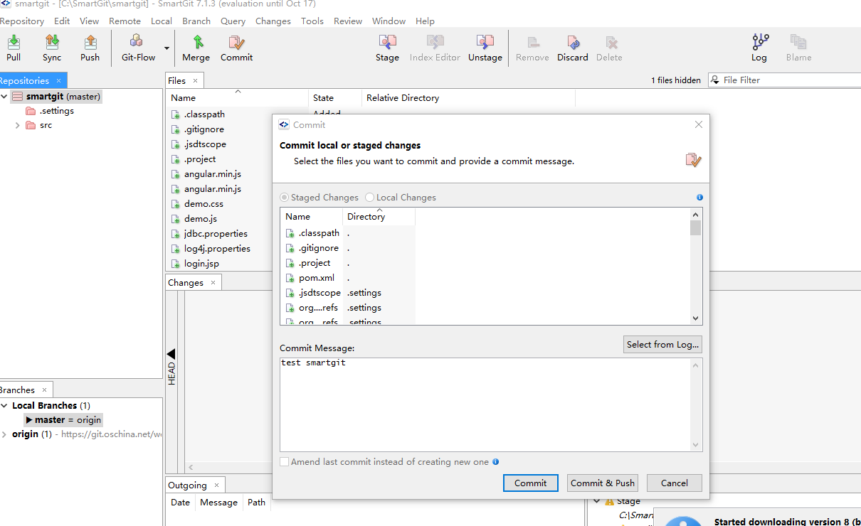Open the Repository menu

pos(22,21)
